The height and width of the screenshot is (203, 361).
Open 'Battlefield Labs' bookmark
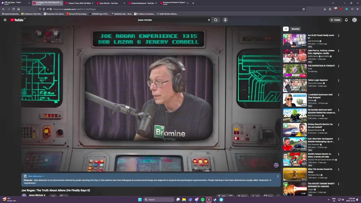tap(122, 14)
